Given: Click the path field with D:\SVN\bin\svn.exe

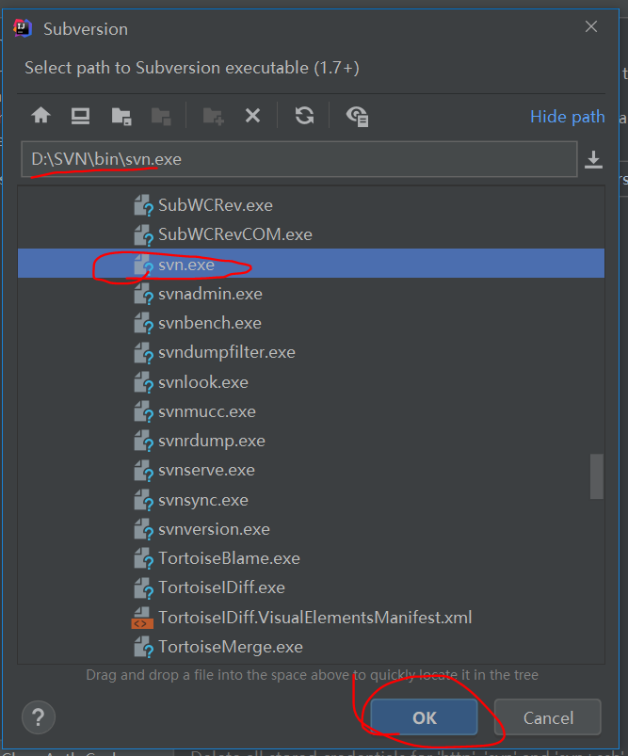Looking at the screenshot, I should coord(299,159).
